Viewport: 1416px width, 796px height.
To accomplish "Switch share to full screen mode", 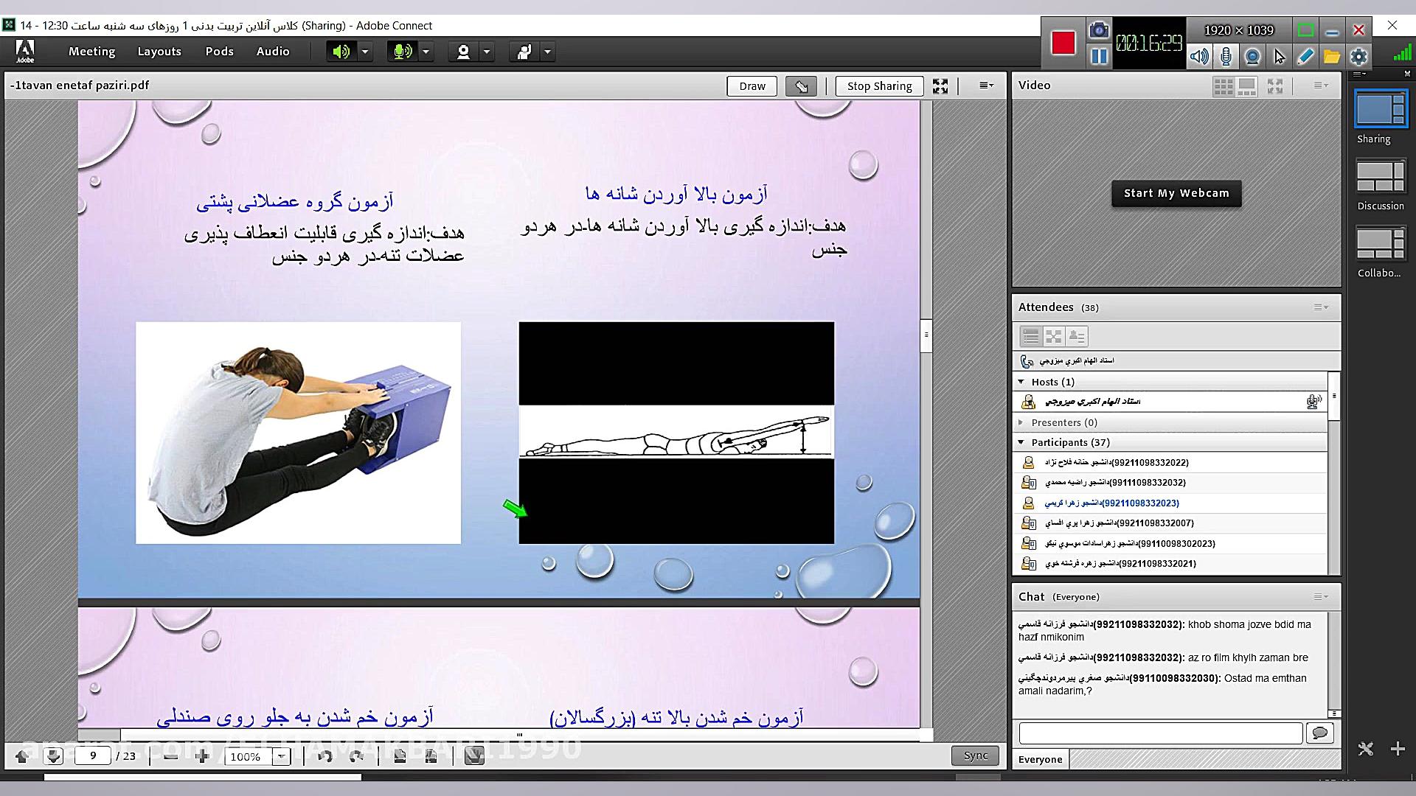I will pos(940,85).
